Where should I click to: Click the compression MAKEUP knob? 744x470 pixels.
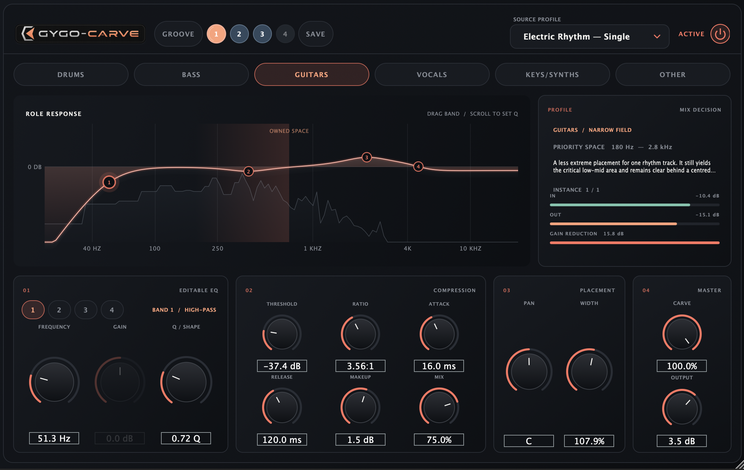click(360, 407)
